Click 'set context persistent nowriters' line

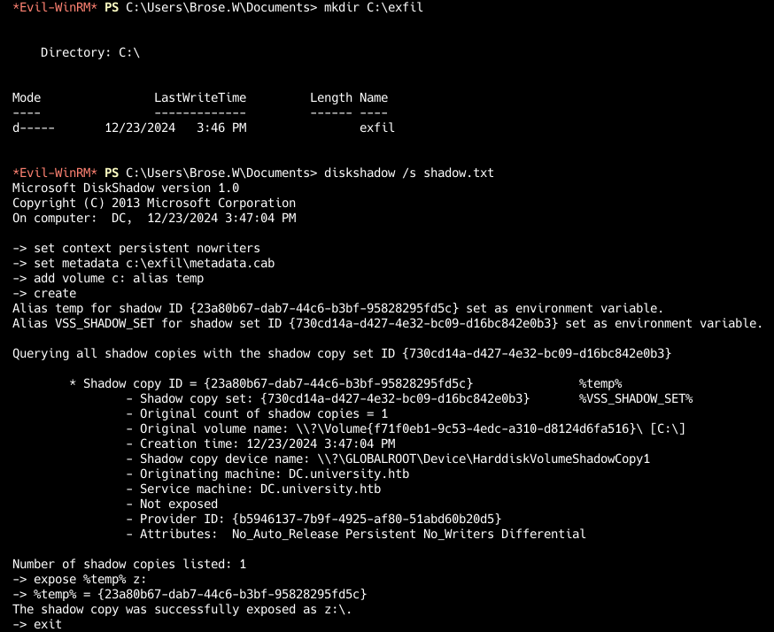(136, 248)
